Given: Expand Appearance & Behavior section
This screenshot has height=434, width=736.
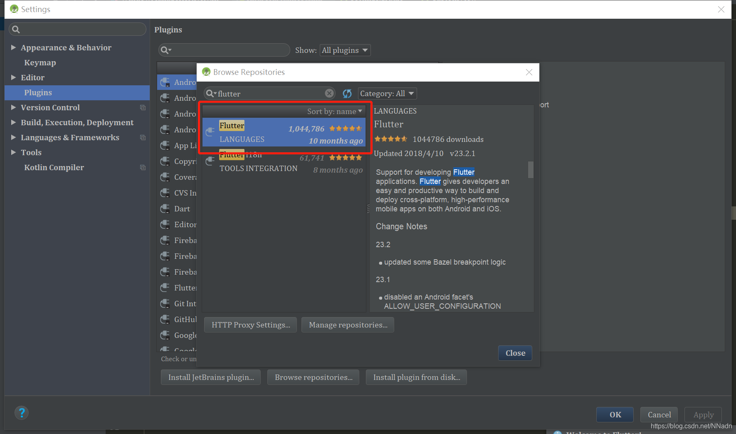Looking at the screenshot, I should click(x=13, y=47).
